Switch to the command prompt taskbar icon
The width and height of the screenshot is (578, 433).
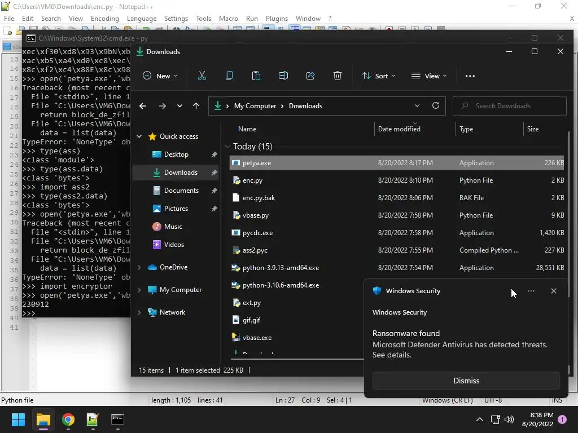click(x=117, y=419)
